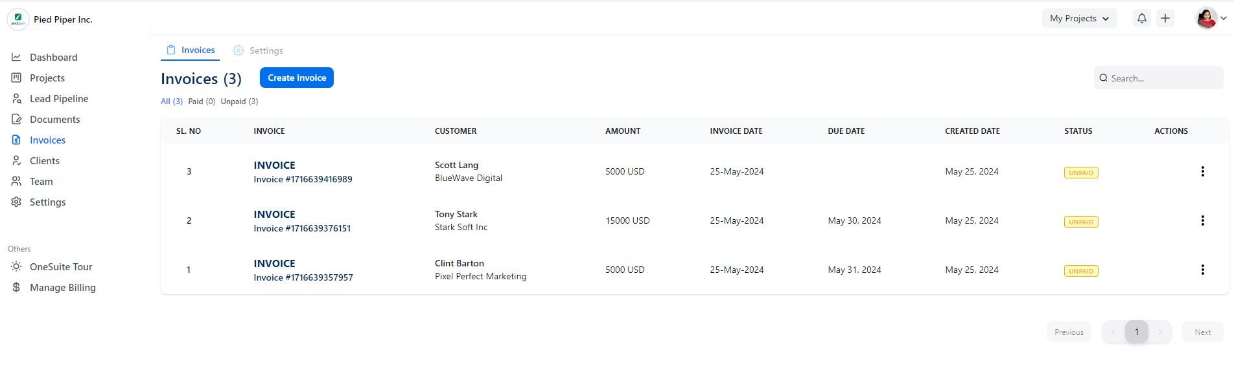The width and height of the screenshot is (1234, 375).
Task: Open Manage Billing in sidebar
Action: pos(62,288)
